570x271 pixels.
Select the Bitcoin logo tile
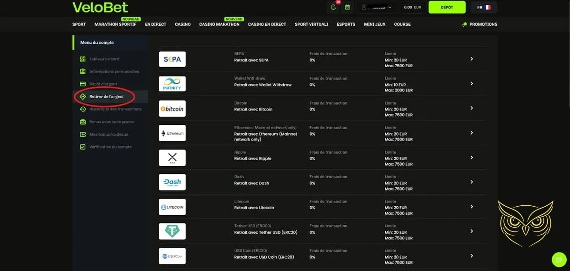(172, 109)
